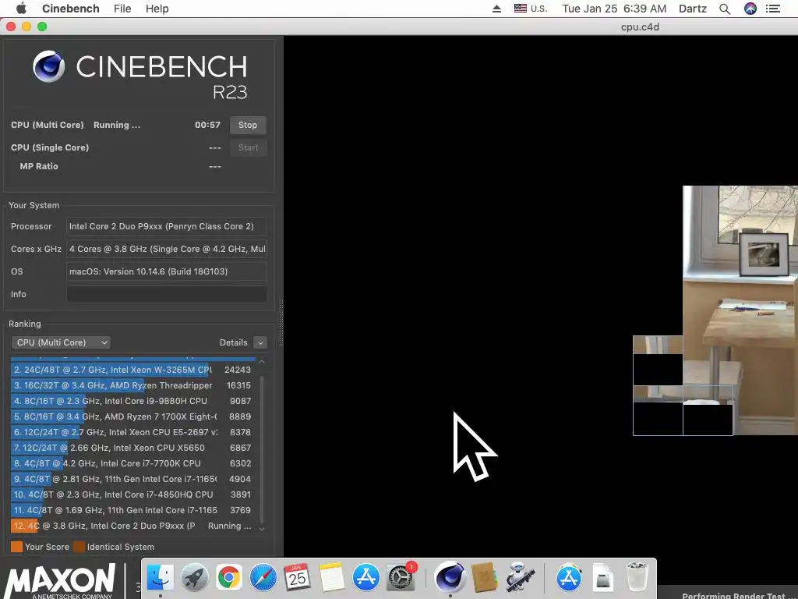The width and height of the screenshot is (798, 599).
Task: Open the CPU (Multi Core) ranking dropdown
Action: [x=61, y=342]
